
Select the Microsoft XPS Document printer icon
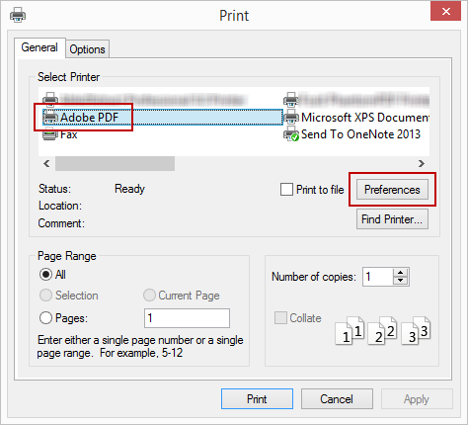click(291, 117)
